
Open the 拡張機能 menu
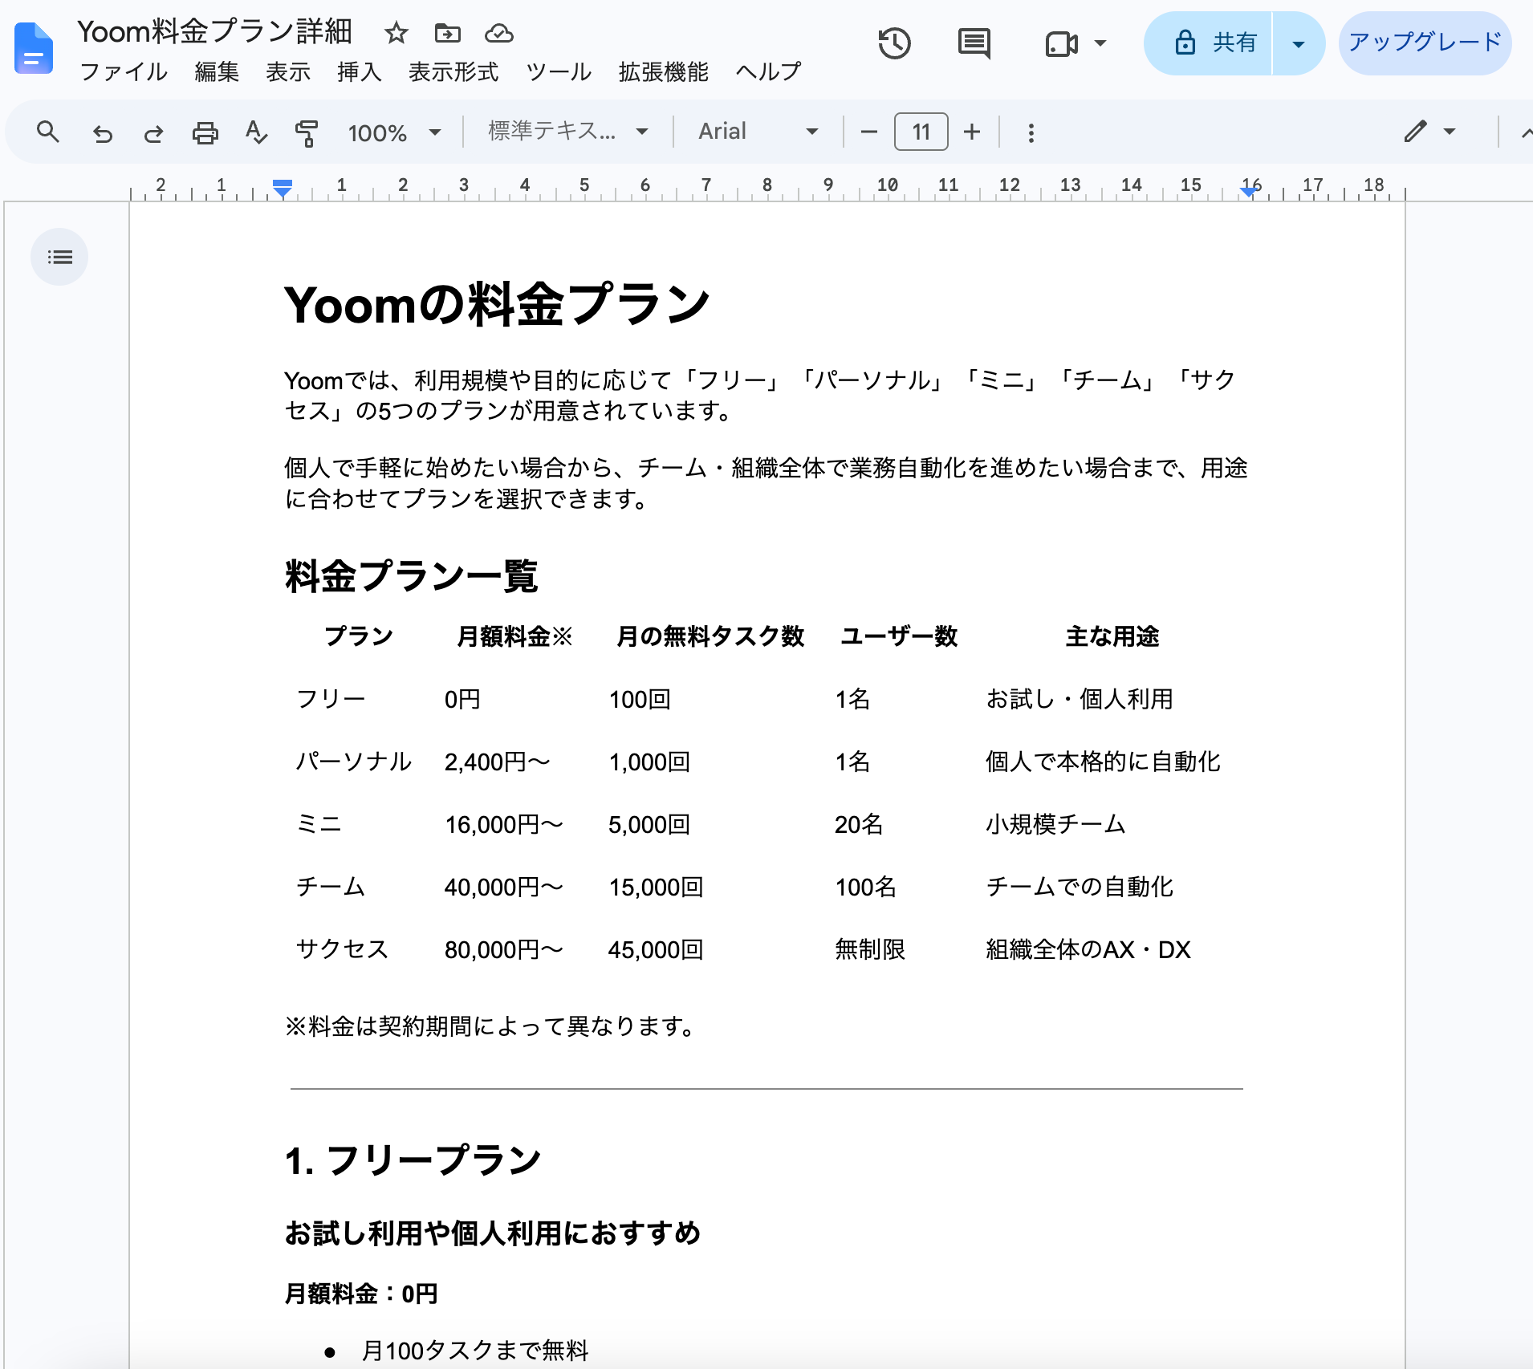[664, 72]
